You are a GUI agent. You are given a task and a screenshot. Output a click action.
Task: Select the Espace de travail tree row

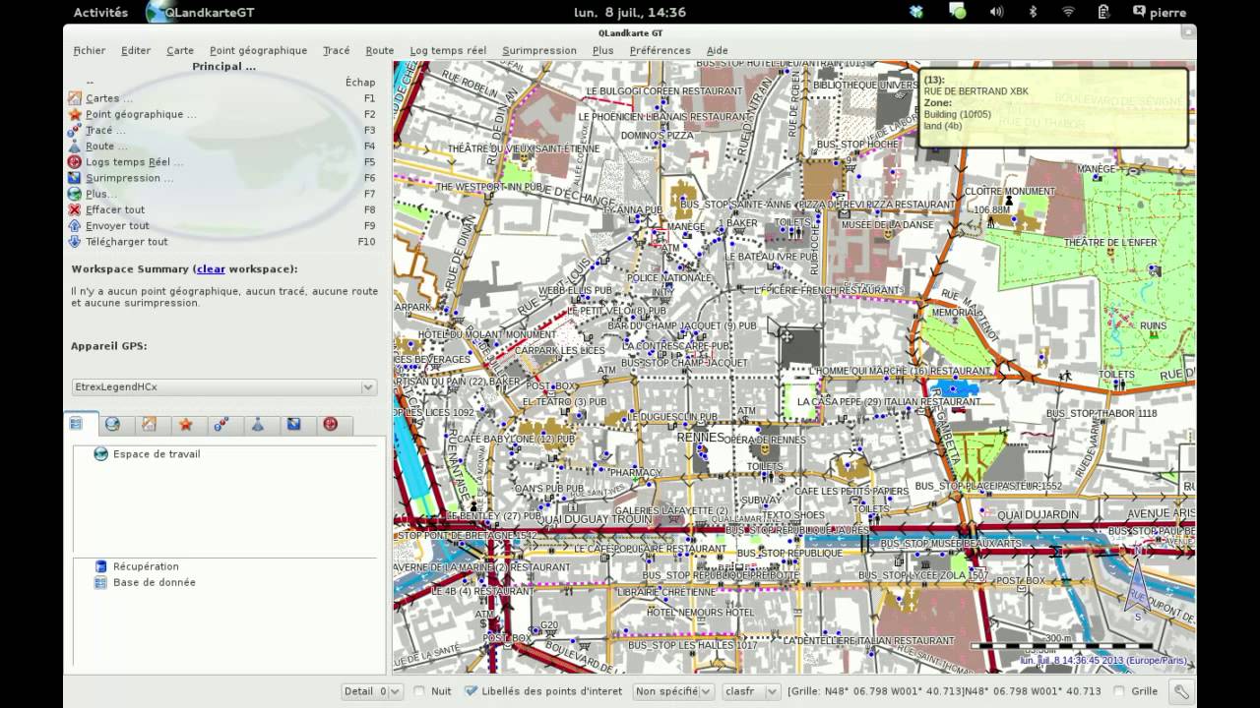(224, 454)
